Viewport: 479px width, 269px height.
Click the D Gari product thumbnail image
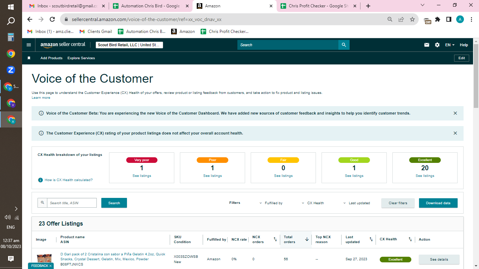[44, 260]
